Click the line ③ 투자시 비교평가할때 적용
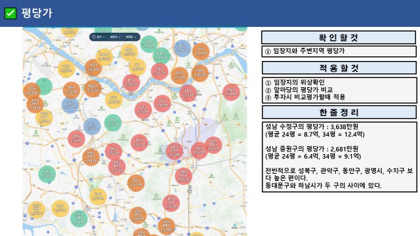This screenshot has width=420, height=236. (305, 97)
